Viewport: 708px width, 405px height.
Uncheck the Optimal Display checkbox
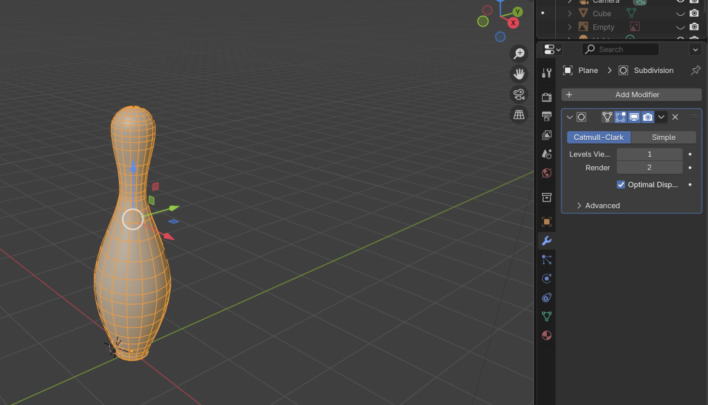click(x=621, y=185)
